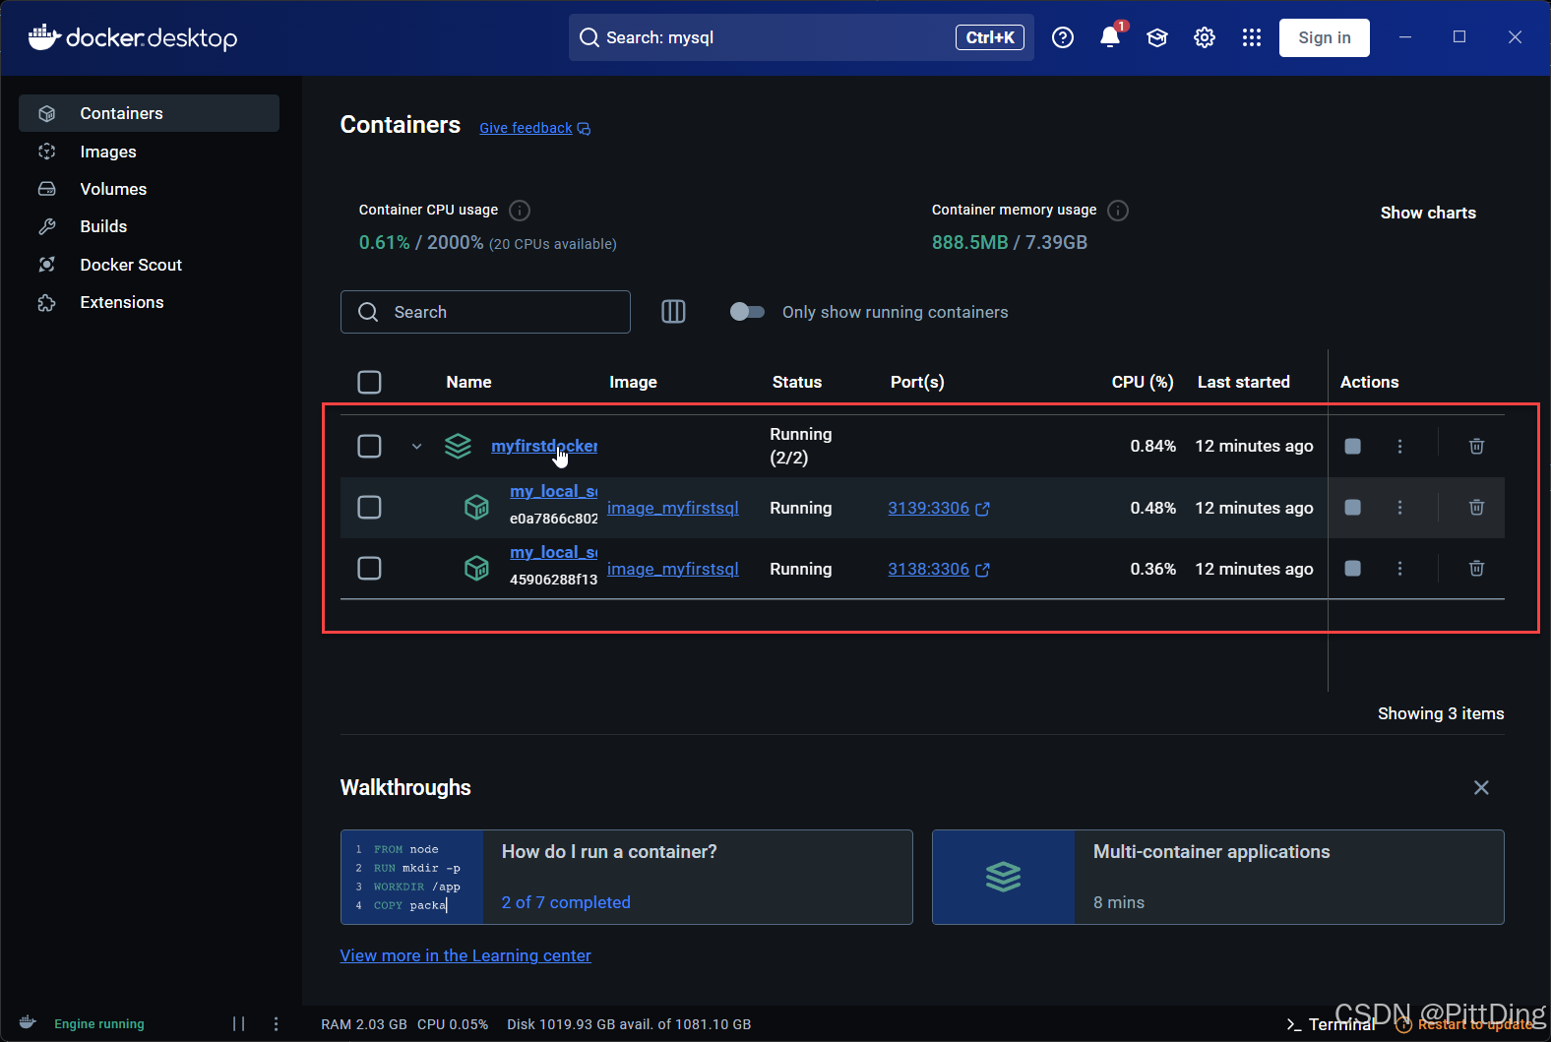The image size is (1551, 1042).
Task: Click Show charts
Action: 1428,213
